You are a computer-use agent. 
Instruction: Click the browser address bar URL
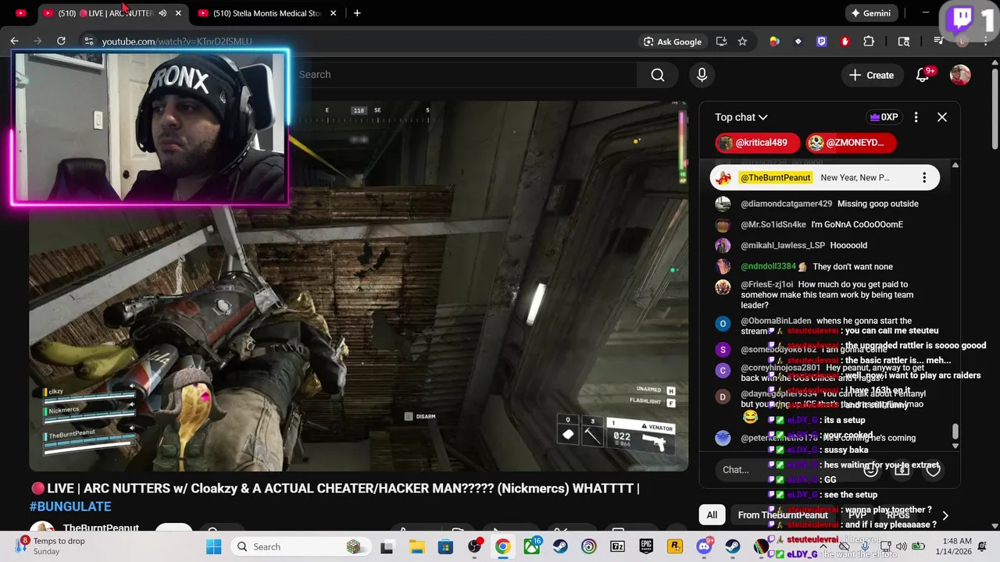coord(177,41)
